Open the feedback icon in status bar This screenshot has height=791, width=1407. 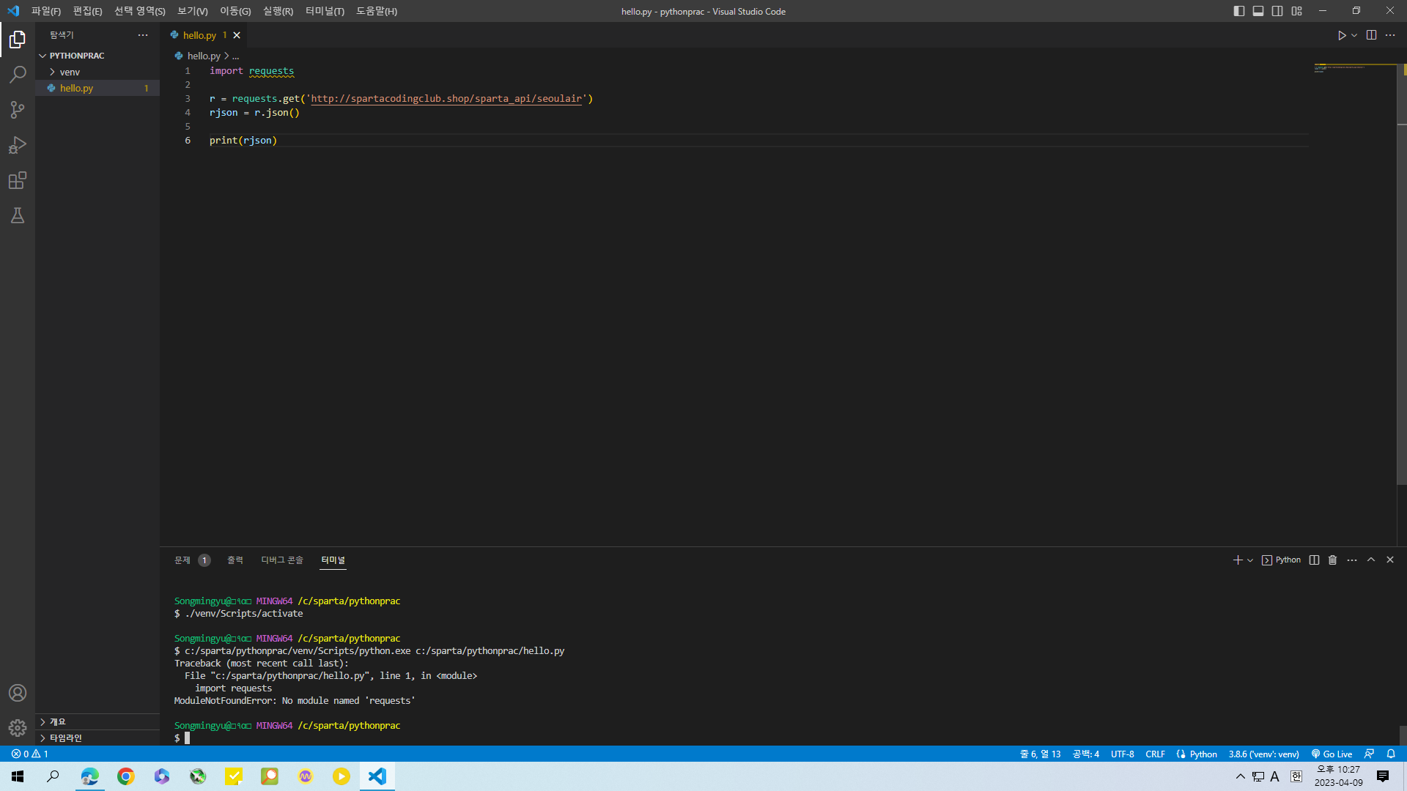[x=1369, y=754]
